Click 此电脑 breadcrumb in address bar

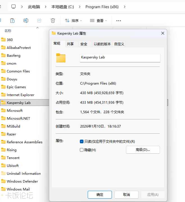coord(34,7)
